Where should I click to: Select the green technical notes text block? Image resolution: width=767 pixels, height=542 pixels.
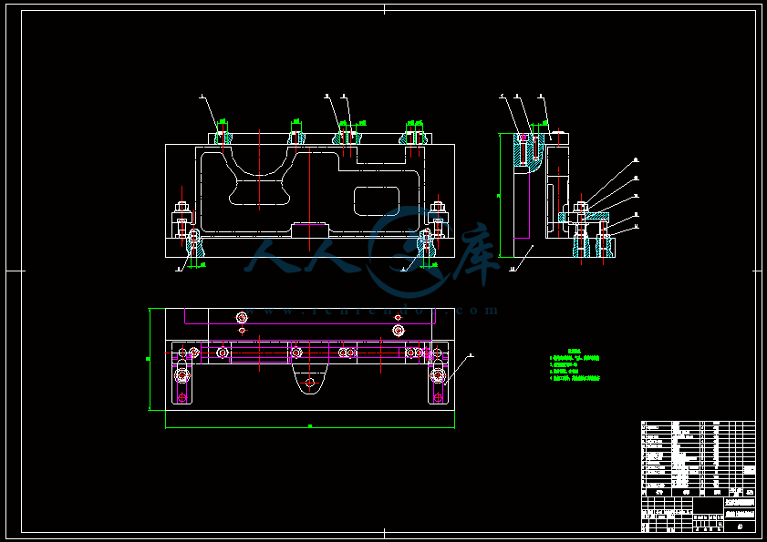click(x=575, y=364)
